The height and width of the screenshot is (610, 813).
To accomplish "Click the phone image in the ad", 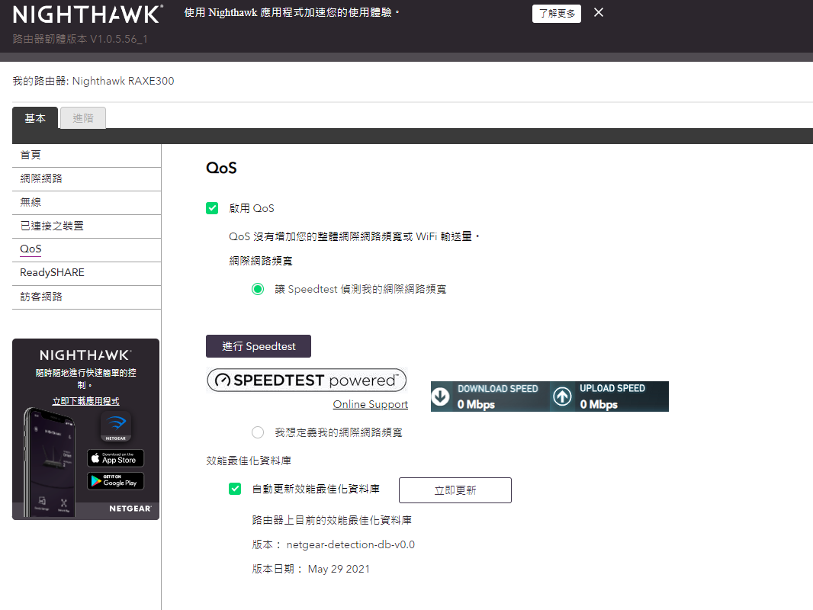I will [50, 462].
